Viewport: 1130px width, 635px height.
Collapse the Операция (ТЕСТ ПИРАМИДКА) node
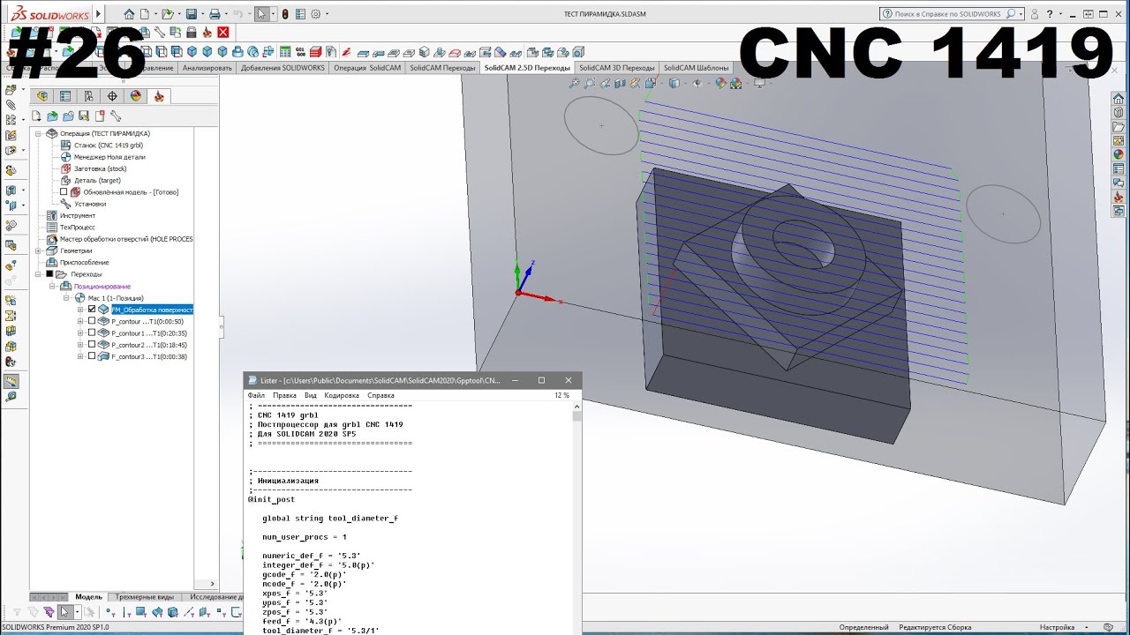pos(38,133)
